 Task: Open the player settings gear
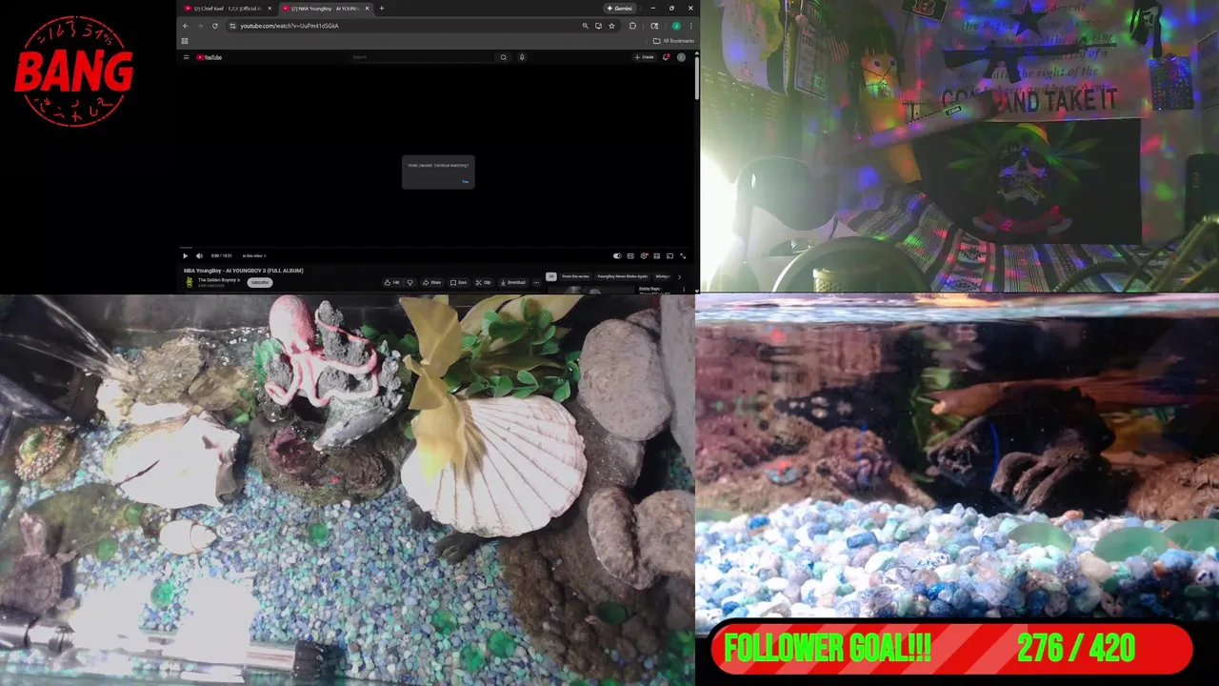644,255
